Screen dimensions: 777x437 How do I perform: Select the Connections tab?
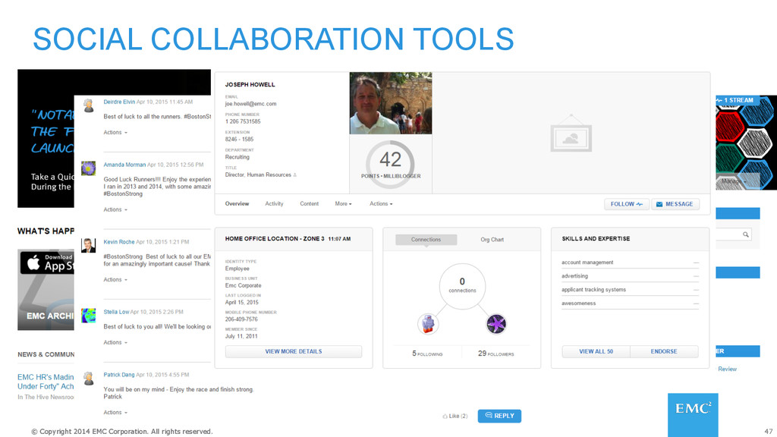(x=426, y=239)
